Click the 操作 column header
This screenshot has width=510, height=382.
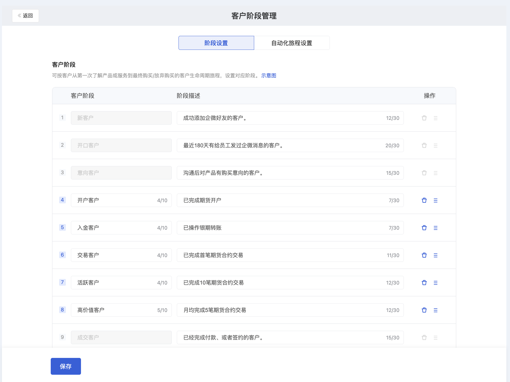430,96
